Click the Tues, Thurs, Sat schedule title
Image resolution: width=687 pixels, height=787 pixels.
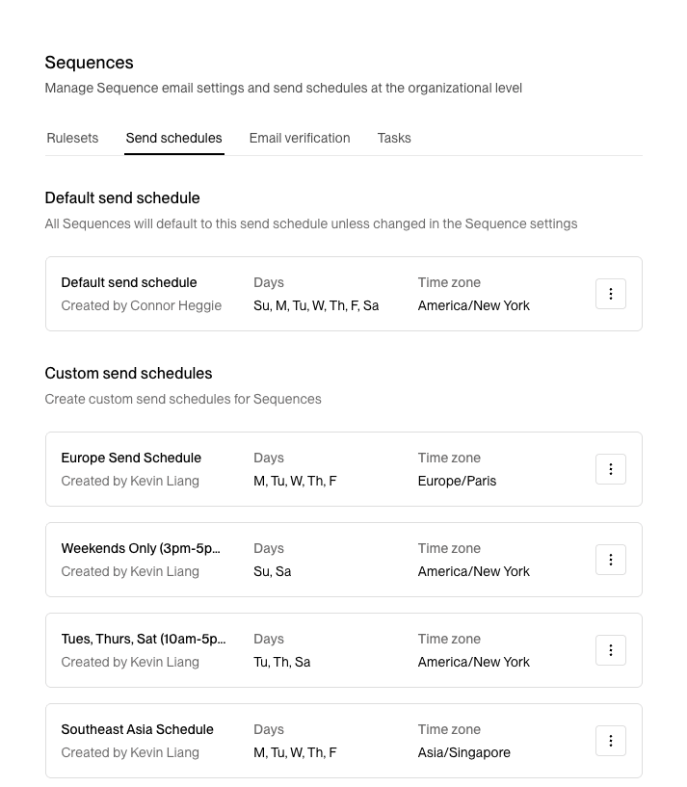[x=144, y=639]
